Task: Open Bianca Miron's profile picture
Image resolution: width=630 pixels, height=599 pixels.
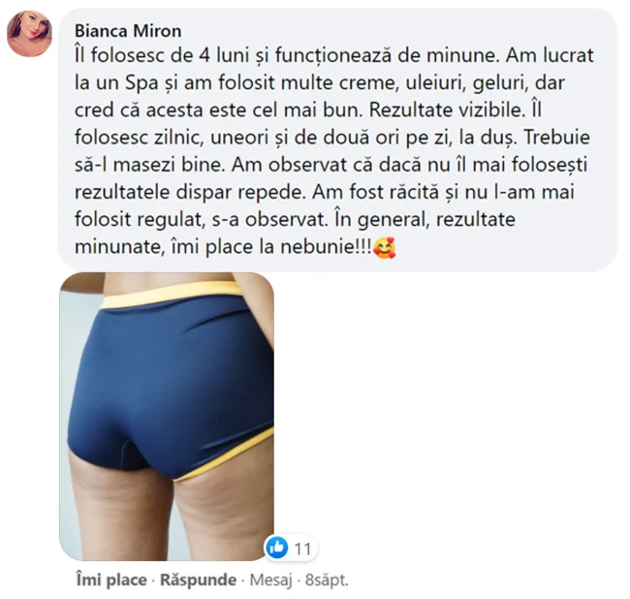Action: point(30,34)
